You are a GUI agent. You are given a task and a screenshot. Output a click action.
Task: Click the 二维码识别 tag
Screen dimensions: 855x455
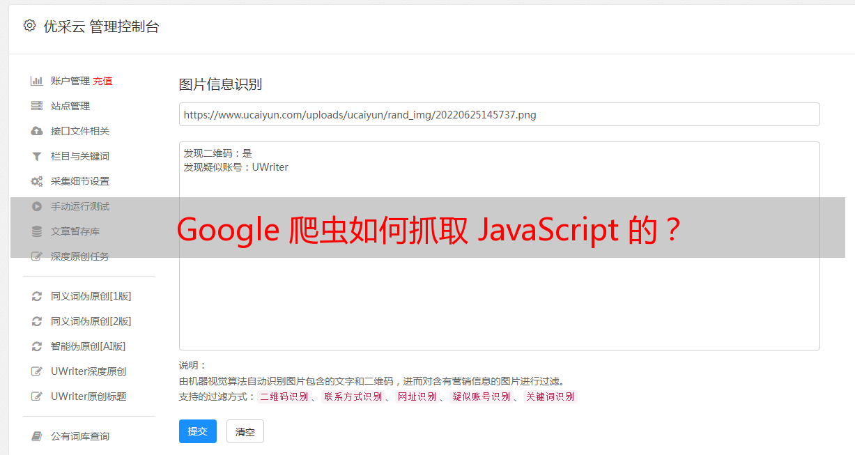tap(284, 396)
